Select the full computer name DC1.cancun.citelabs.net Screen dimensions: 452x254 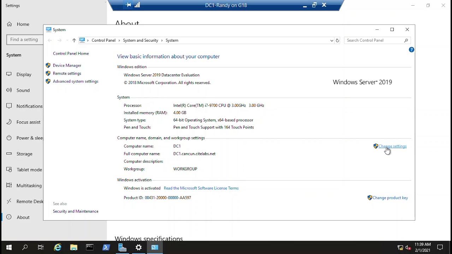pyautogui.click(x=194, y=154)
